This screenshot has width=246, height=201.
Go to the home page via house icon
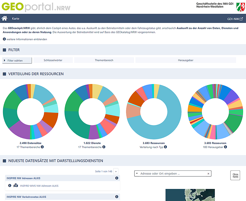point(4,18)
